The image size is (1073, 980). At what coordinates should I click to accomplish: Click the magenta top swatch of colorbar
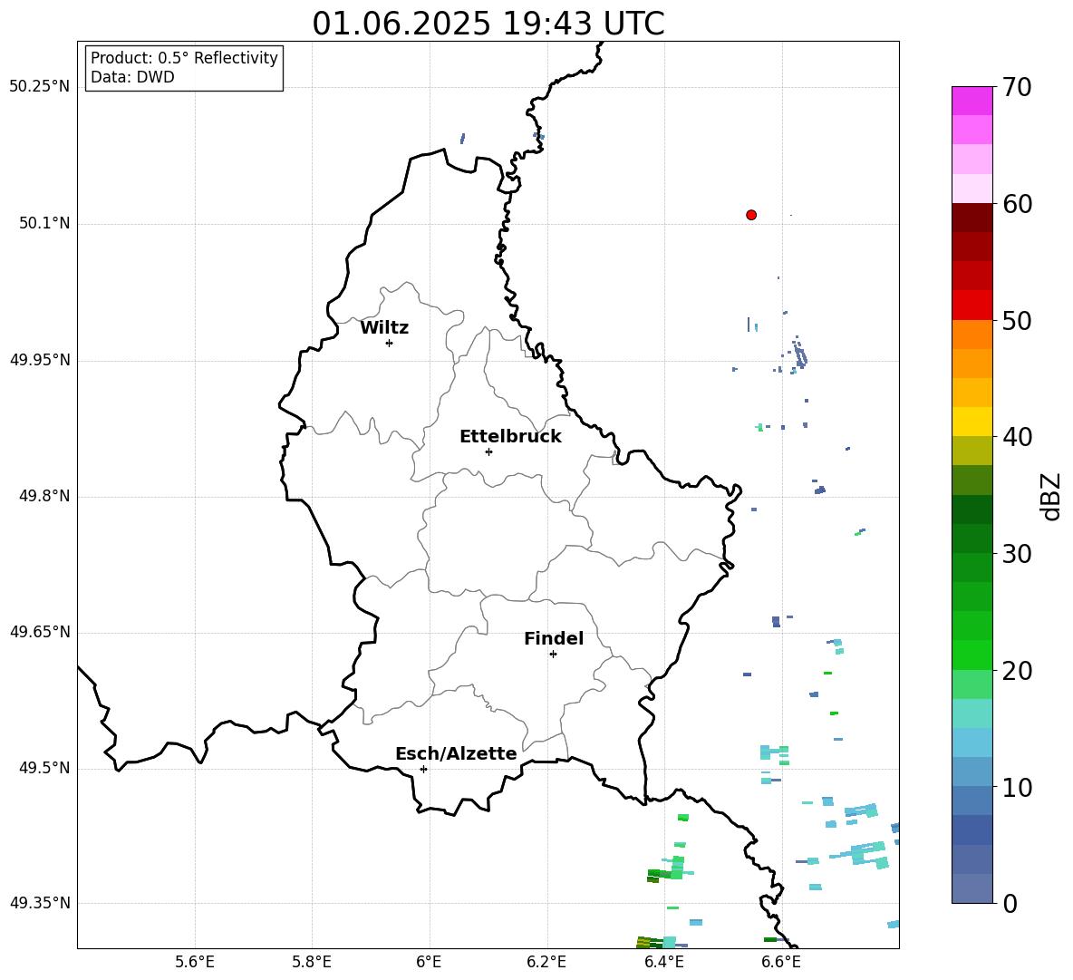click(971, 101)
